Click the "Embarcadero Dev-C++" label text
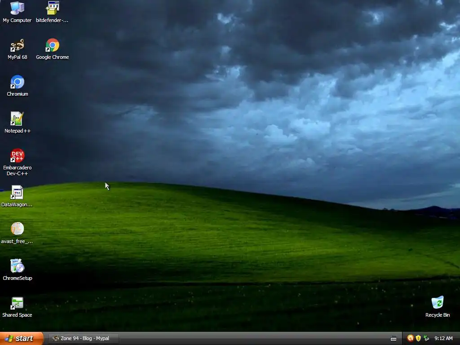460x345 pixels. coord(18,170)
